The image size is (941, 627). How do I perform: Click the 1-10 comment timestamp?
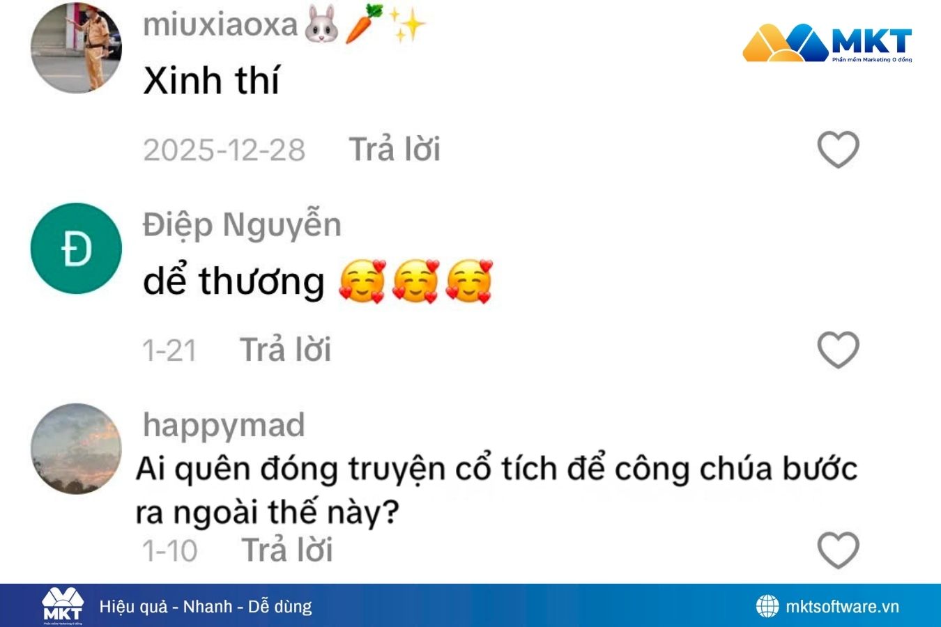[170, 551]
